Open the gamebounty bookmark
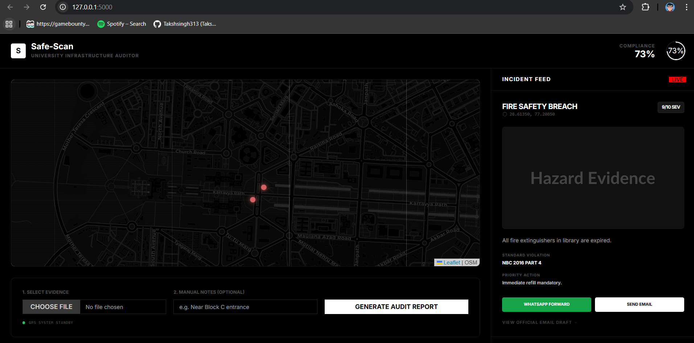The width and height of the screenshot is (694, 343). point(58,24)
